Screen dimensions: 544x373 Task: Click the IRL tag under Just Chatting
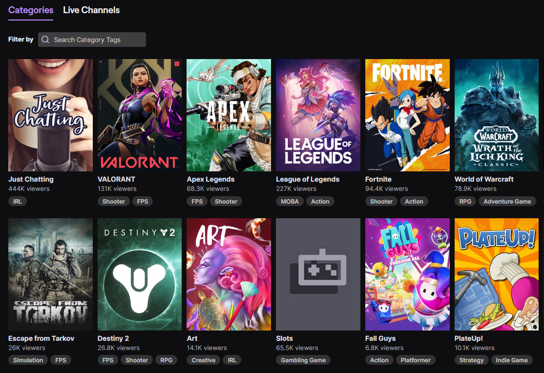(x=18, y=201)
